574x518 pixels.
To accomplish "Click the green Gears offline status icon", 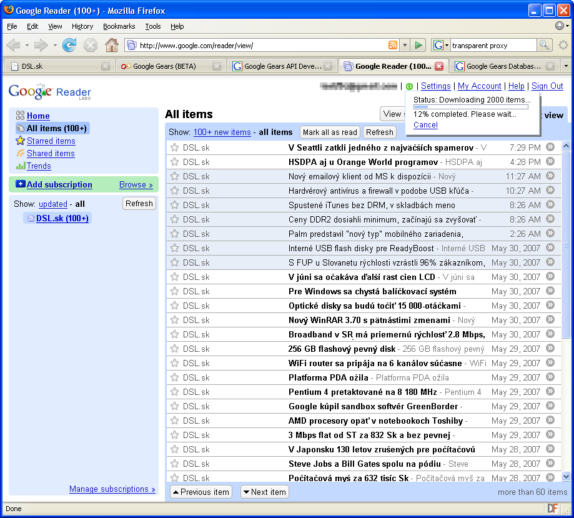I will coord(409,86).
